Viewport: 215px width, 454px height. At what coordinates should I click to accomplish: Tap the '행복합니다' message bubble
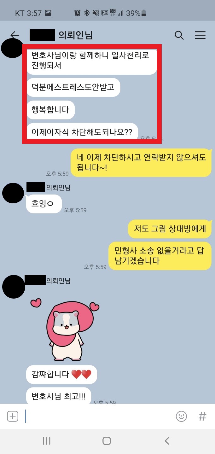pyautogui.click(x=50, y=110)
